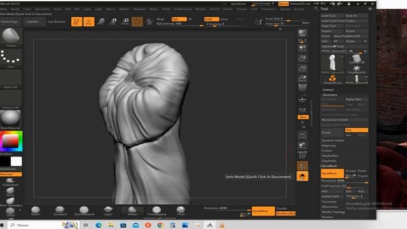Click the QuickSave button

[238, 4]
